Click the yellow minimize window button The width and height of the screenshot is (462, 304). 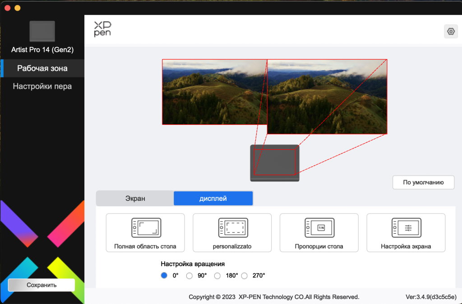point(18,8)
